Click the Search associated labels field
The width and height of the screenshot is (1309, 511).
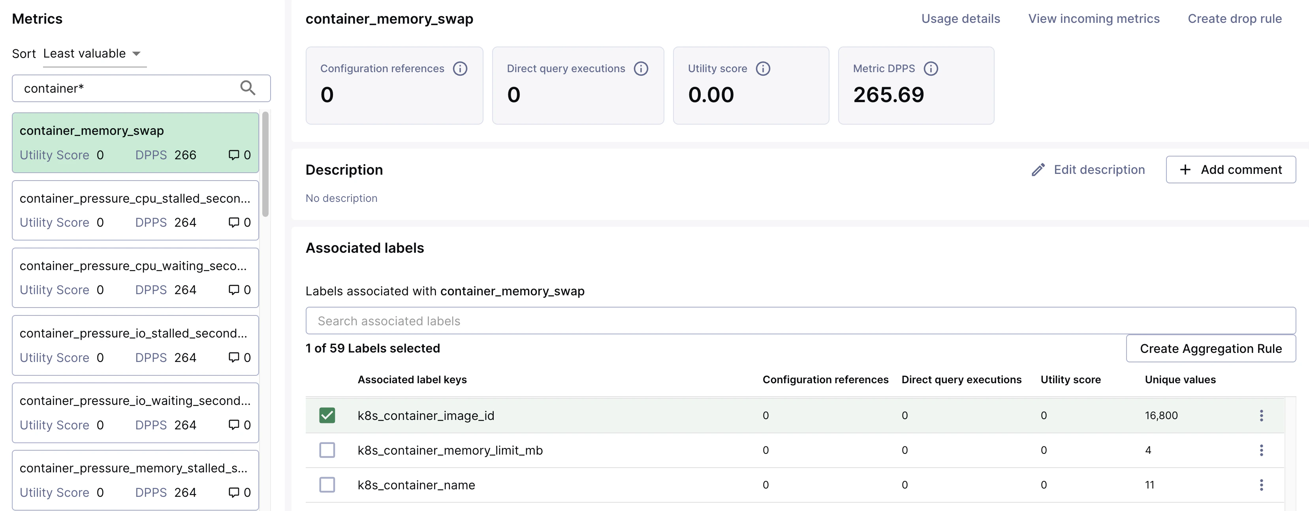point(800,321)
